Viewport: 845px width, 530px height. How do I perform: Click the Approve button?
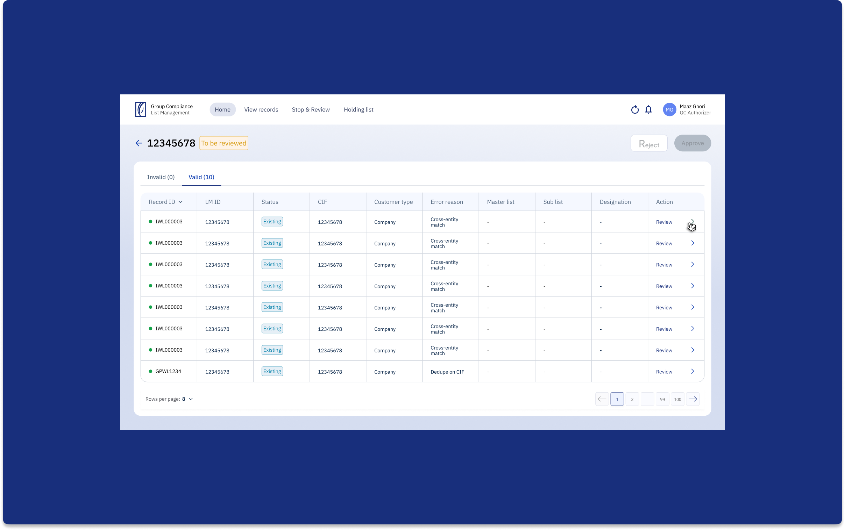[692, 143]
